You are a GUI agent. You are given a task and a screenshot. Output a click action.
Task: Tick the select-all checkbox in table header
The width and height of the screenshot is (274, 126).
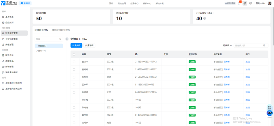pyautogui.click(x=74, y=54)
